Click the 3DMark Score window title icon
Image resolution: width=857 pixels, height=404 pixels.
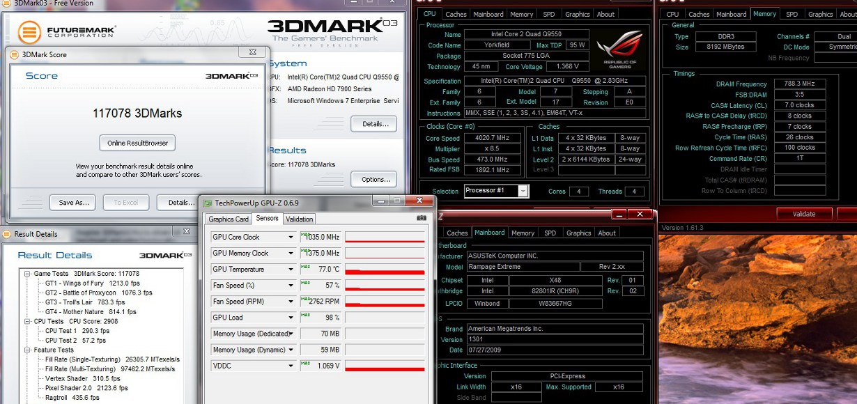pyautogui.click(x=13, y=54)
